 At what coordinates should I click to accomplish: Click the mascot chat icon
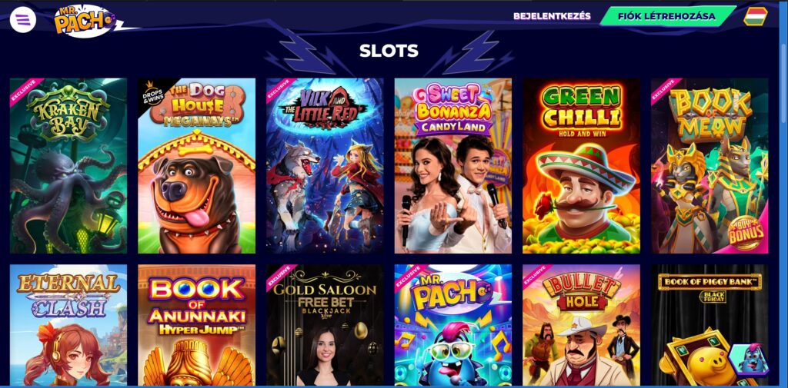pyautogui.click(x=749, y=358)
